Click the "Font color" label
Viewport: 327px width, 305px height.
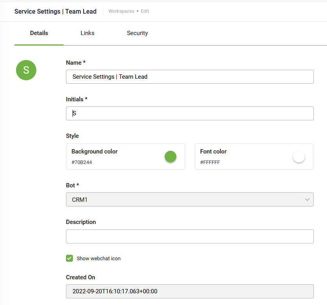213,152
